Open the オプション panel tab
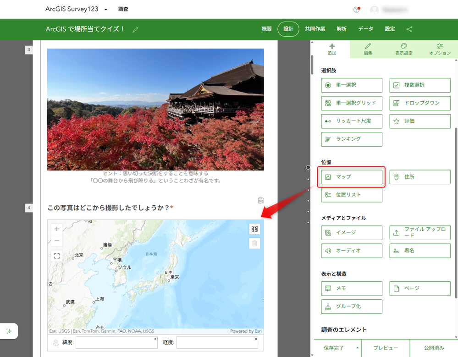Image resolution: width=458 pixels, height=357 pixels. pos(440,49)
